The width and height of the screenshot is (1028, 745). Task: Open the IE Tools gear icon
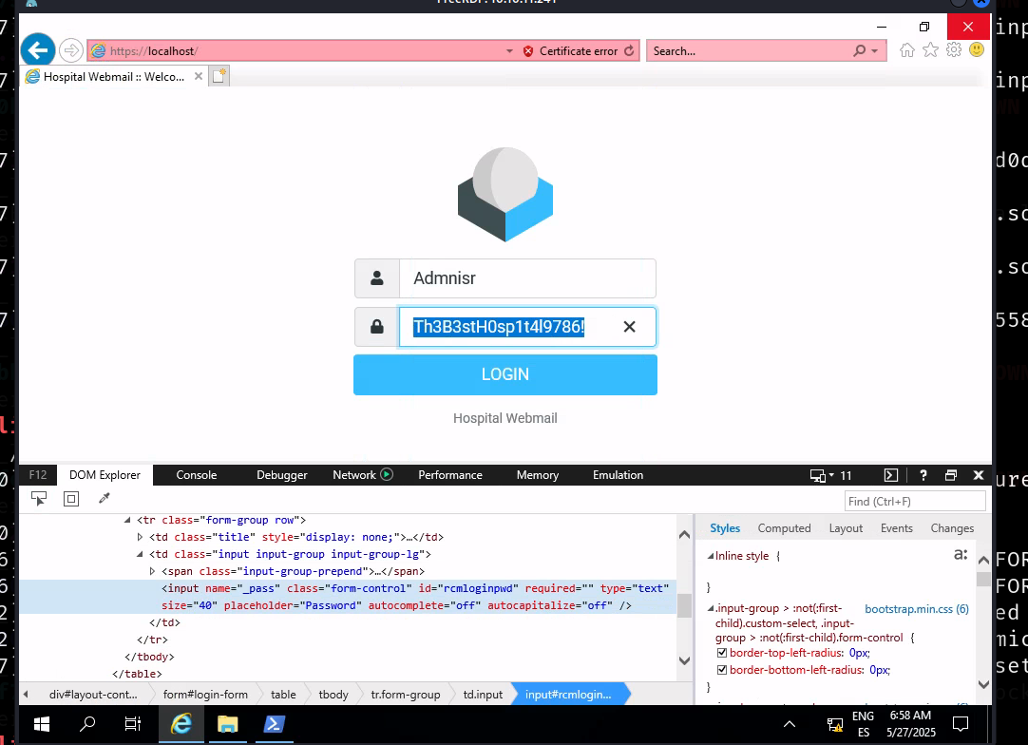pyautogui.click(x=953, y=50)
